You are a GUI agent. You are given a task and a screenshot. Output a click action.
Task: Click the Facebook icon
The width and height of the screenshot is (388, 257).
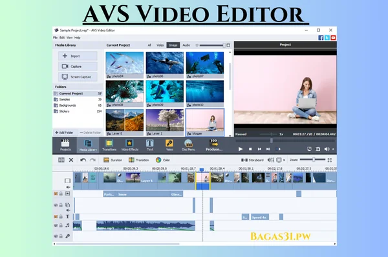tap(321, 38)
